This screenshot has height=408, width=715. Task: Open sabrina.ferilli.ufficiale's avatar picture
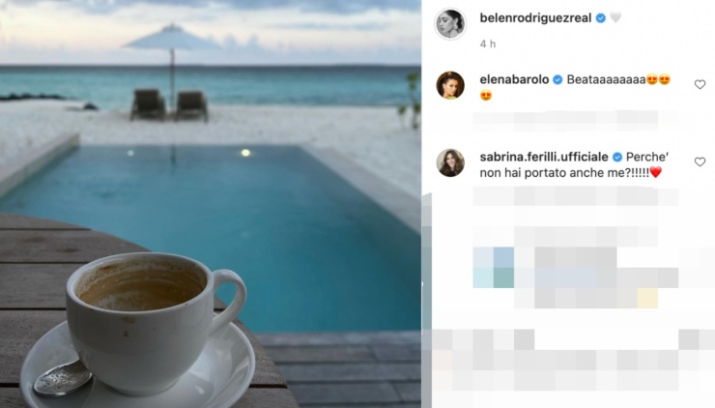(450, 162)
